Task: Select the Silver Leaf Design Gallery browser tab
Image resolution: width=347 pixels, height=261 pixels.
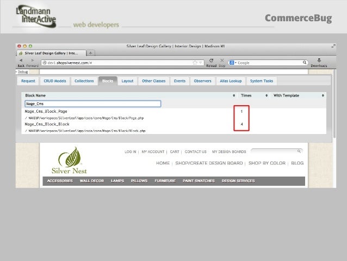Action: [51, 53]
